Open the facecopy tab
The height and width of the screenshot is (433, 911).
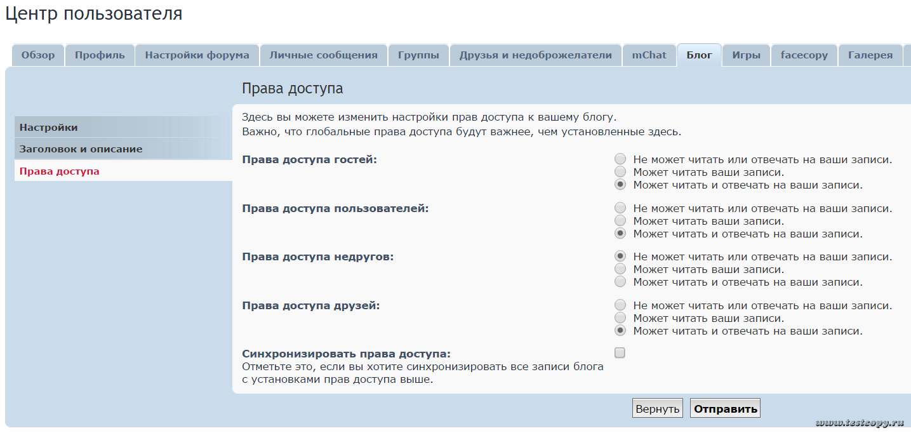[804, 55]
